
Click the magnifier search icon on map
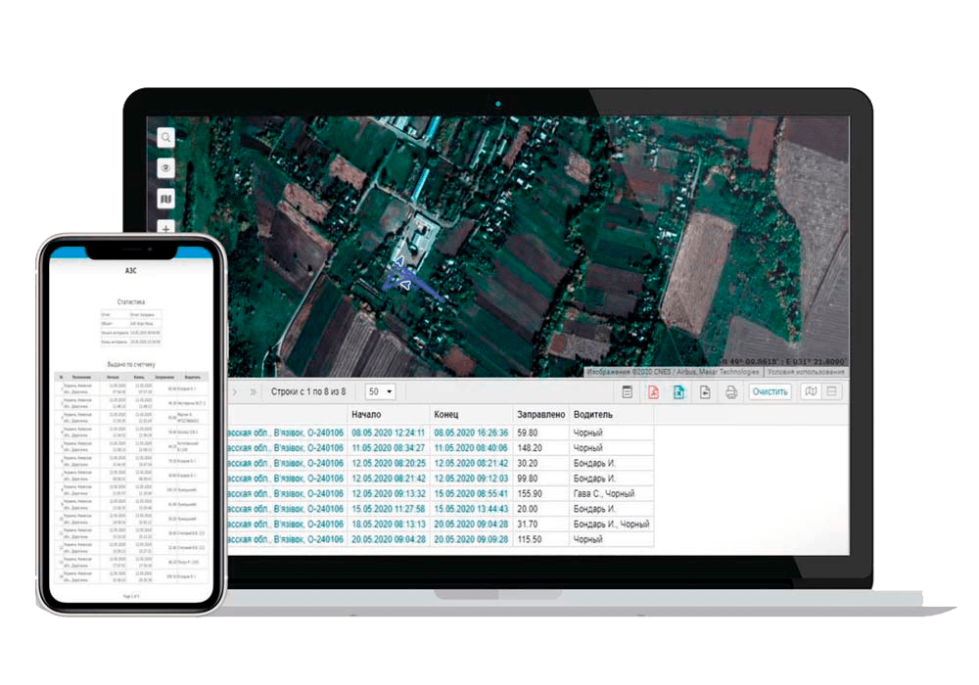pyautogui.click(x=166, y=138)
